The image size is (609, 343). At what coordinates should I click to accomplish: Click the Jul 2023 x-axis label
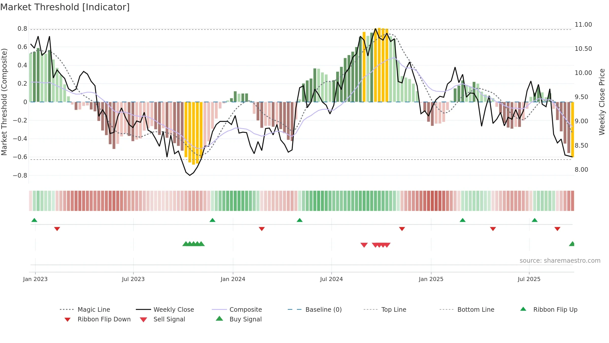133,279
